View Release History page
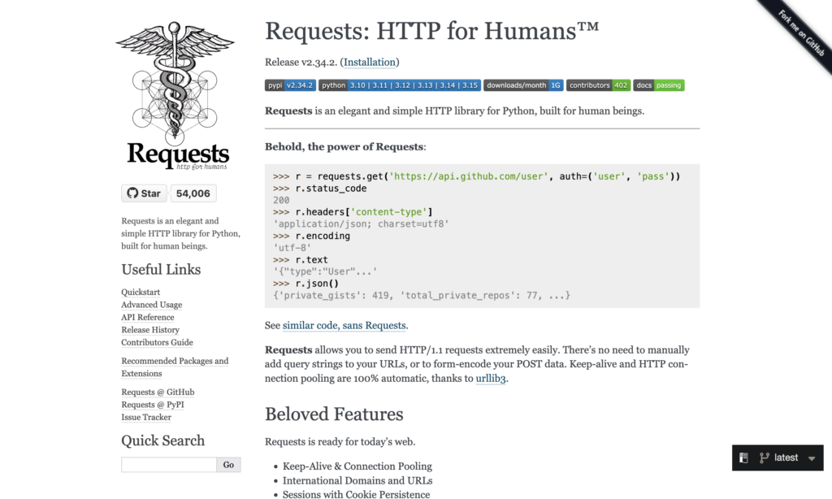Screen dimensions: 832x499 click(x=150, y=330)
